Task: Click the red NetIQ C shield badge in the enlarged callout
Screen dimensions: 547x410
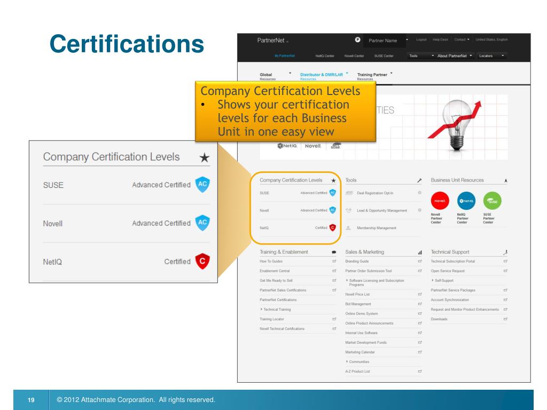Action: (202, 261)
